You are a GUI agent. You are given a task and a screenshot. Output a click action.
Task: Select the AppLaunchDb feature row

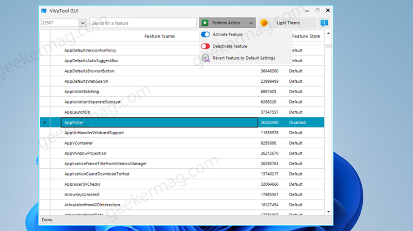[182, 112]
